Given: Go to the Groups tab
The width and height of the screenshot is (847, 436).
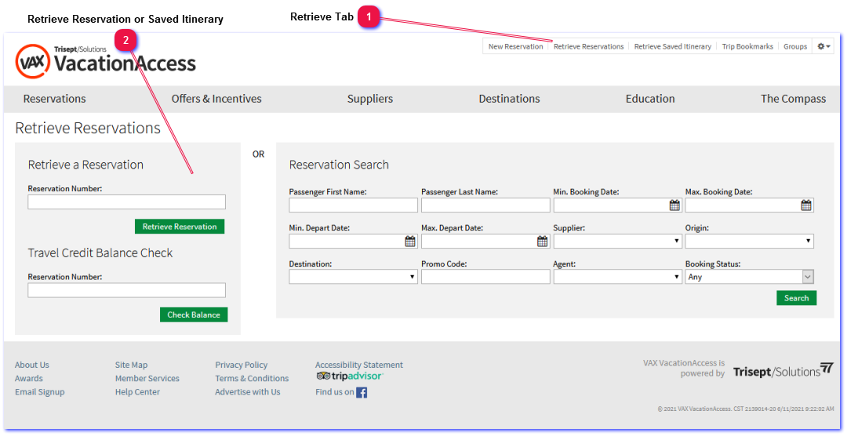Looking at the screenshot, I should pos(795,46).
